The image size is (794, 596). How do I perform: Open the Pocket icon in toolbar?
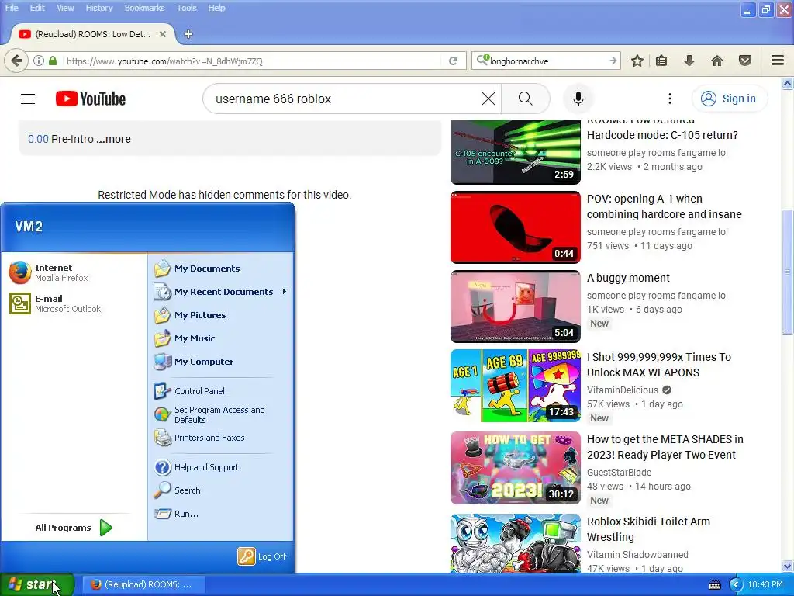745,61
